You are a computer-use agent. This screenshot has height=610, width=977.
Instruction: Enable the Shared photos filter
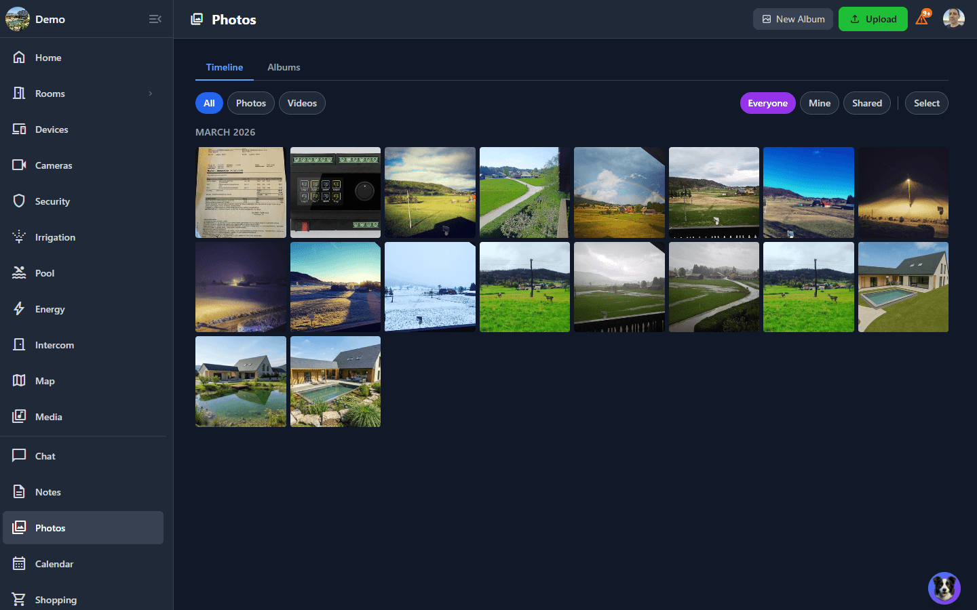866,102
